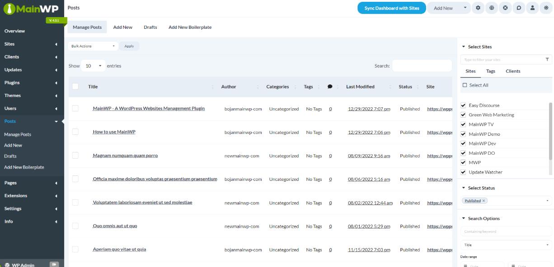Screen dimensions: 554x267
Task: Click the gear settings icon in top bar
Action: (478, 8)
